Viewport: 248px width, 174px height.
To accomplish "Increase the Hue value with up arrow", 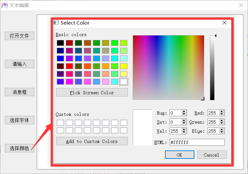I will (184, 111).
